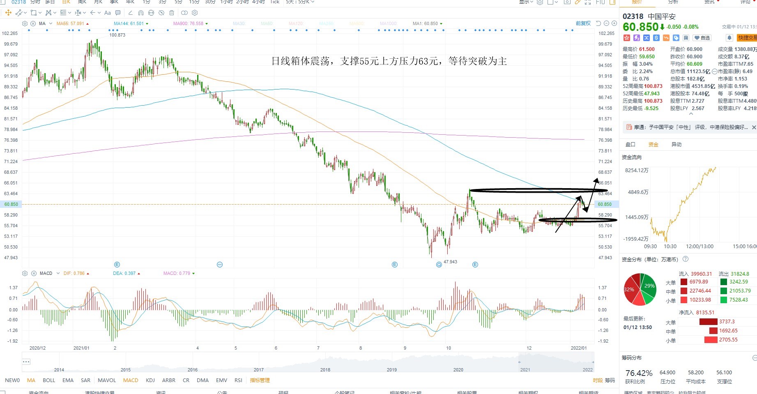Select the trend line drawing tool
757x394 pixels.
(x=19, y=13)
